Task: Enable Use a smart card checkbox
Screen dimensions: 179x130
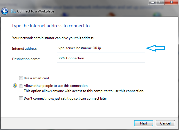Action: point(21,78)
